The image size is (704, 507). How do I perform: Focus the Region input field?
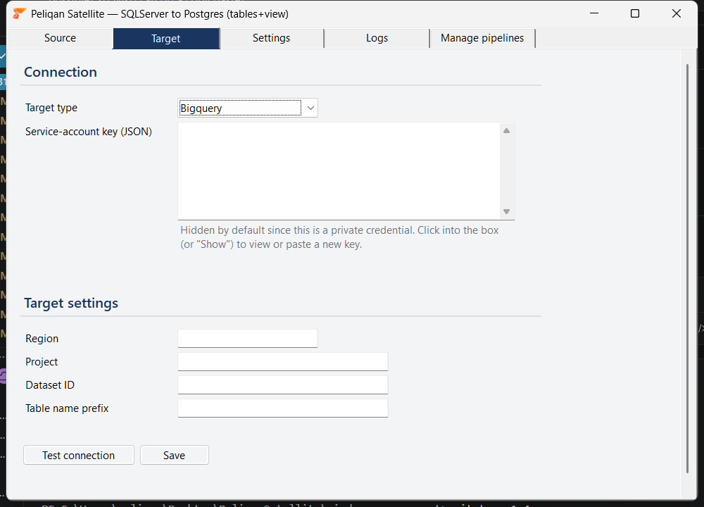pos(248,338)
